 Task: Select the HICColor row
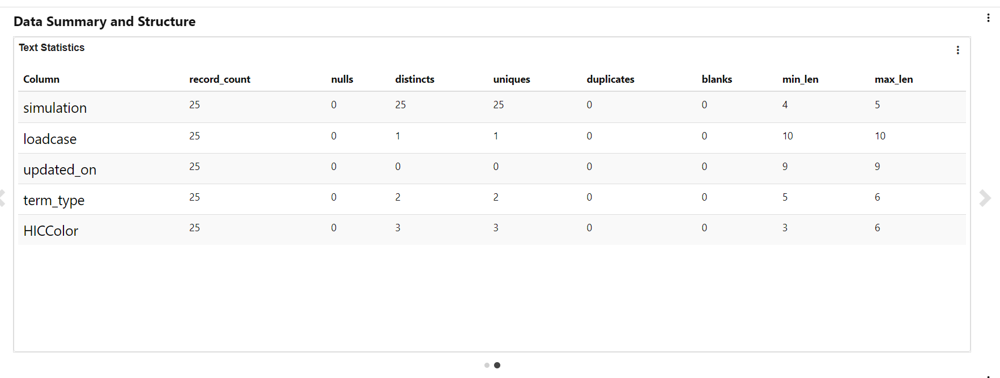pyautogui.click(x=492, y=230)
